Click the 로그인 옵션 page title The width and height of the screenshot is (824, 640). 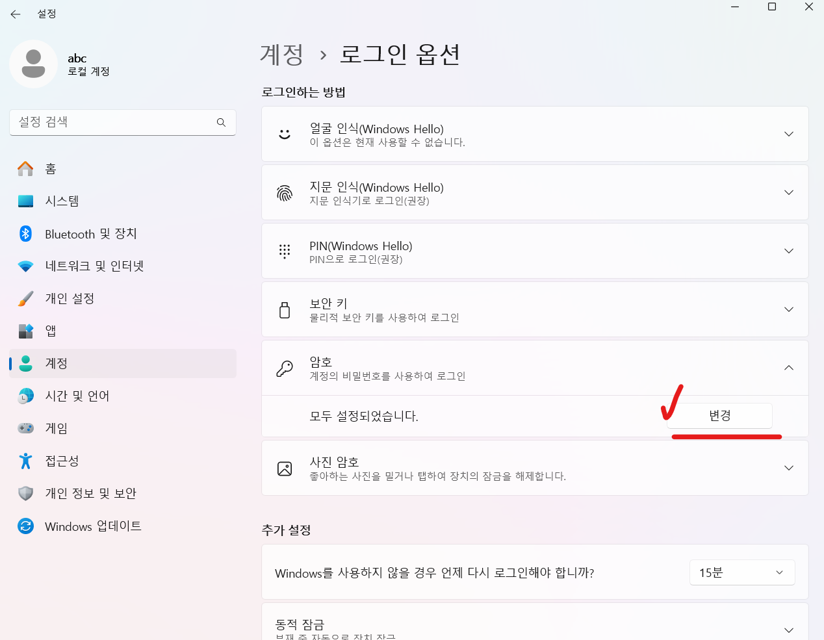(400, 55)
